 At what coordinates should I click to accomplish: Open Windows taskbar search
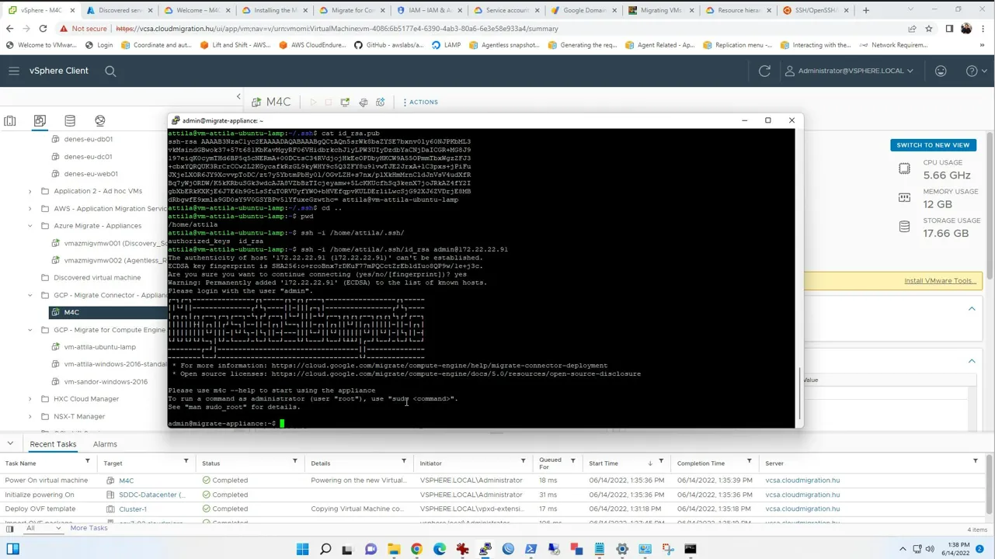(325, 550)
